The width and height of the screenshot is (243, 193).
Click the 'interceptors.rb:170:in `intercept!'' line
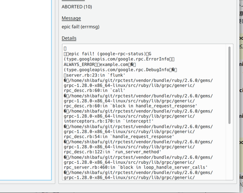pos(108,121)
